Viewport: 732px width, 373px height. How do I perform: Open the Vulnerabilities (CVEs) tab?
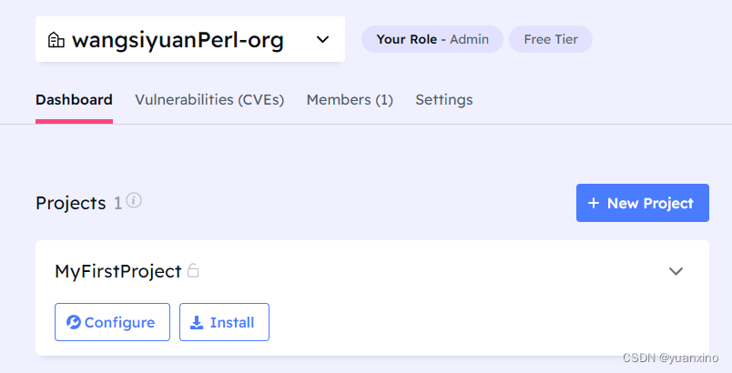[209, 100]
